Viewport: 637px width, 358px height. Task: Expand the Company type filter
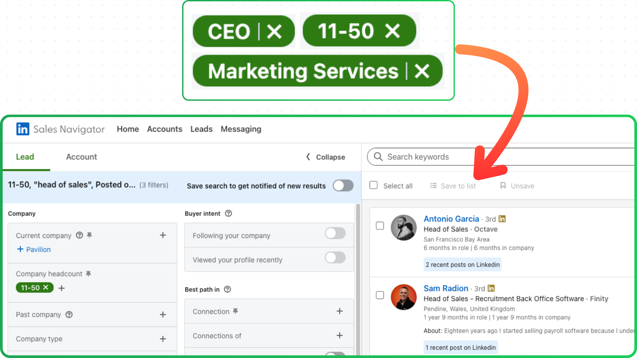tap(163, 339)
